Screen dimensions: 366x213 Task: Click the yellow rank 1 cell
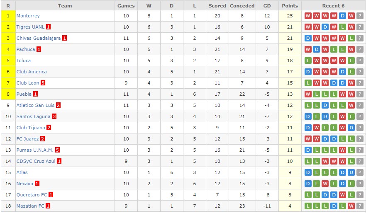[x=8, y=16]
